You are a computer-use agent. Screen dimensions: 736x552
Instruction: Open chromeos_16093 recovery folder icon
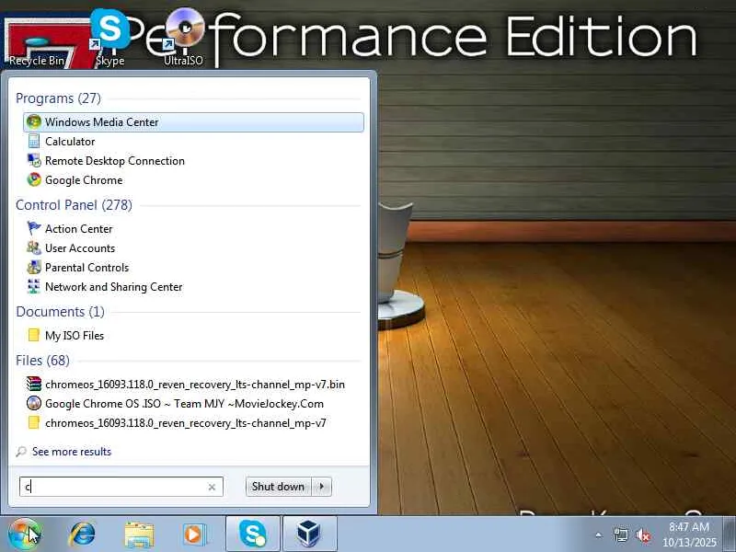(34, 422)
